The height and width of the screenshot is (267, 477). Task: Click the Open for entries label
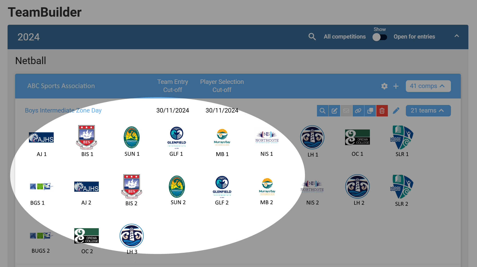click(414, 37)
